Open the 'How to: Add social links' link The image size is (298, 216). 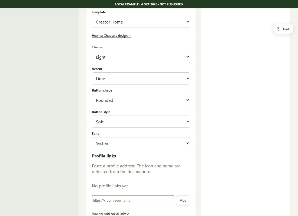111,214
